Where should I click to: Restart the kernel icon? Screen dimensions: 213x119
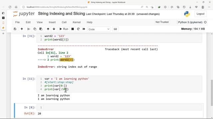point(78,29)
